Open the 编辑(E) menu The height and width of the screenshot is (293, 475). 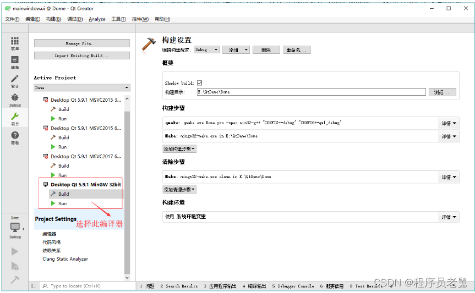pyautogui.click(x=32, y=19)
